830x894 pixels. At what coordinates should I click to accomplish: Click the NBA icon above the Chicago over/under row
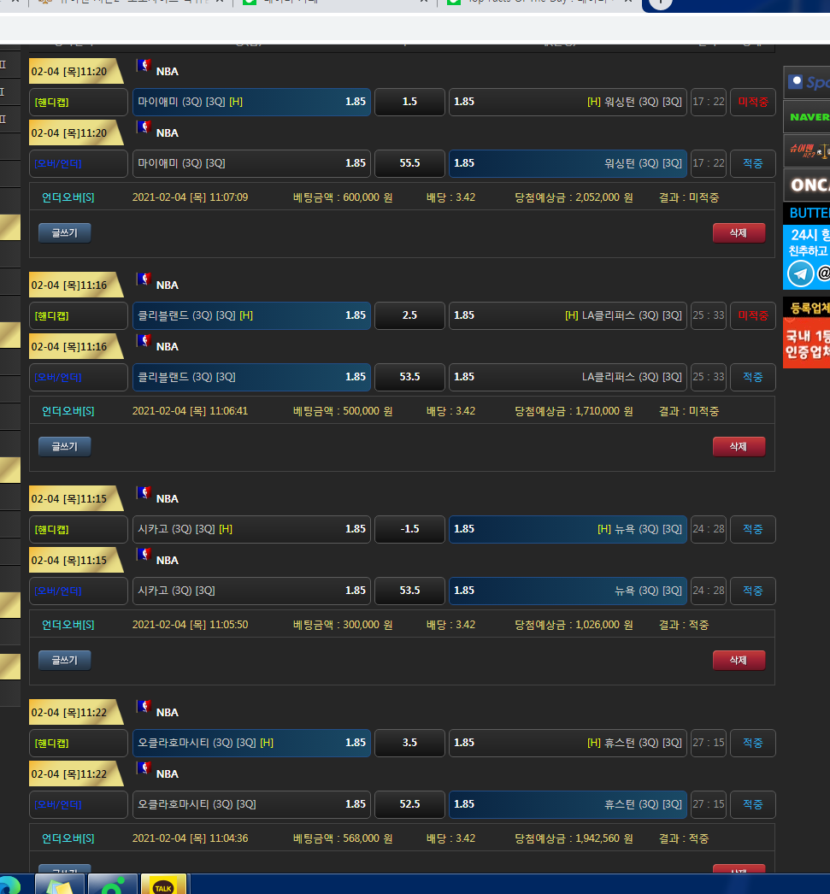[144, 555]
